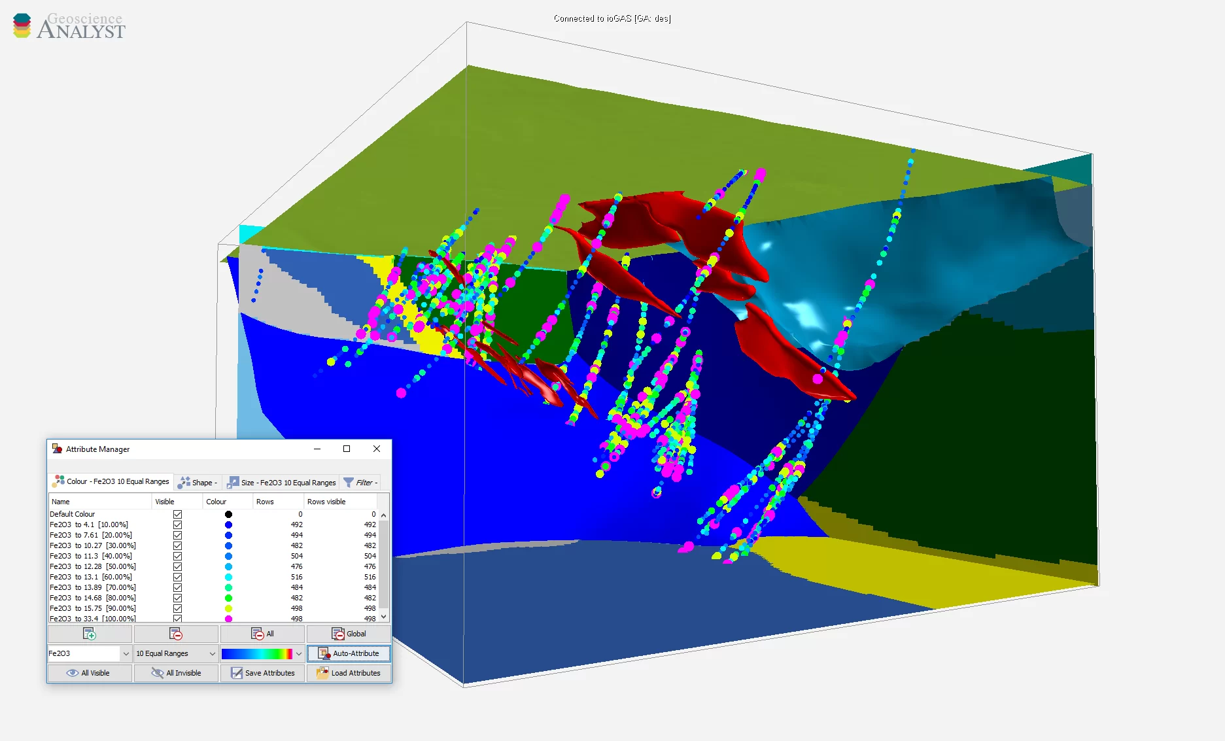The height and width of the screenshot is (741, 1225).
Task: Toggle visibility of Fe2O3 to 13.89 row
Action: (x=177, y=587)
